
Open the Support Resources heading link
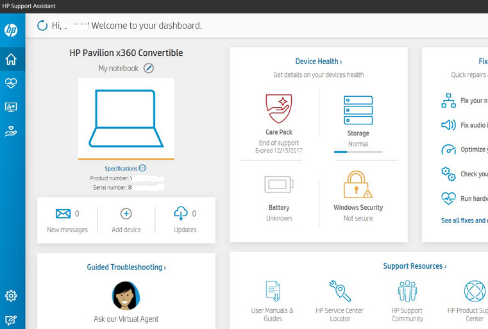click(414, 266)
